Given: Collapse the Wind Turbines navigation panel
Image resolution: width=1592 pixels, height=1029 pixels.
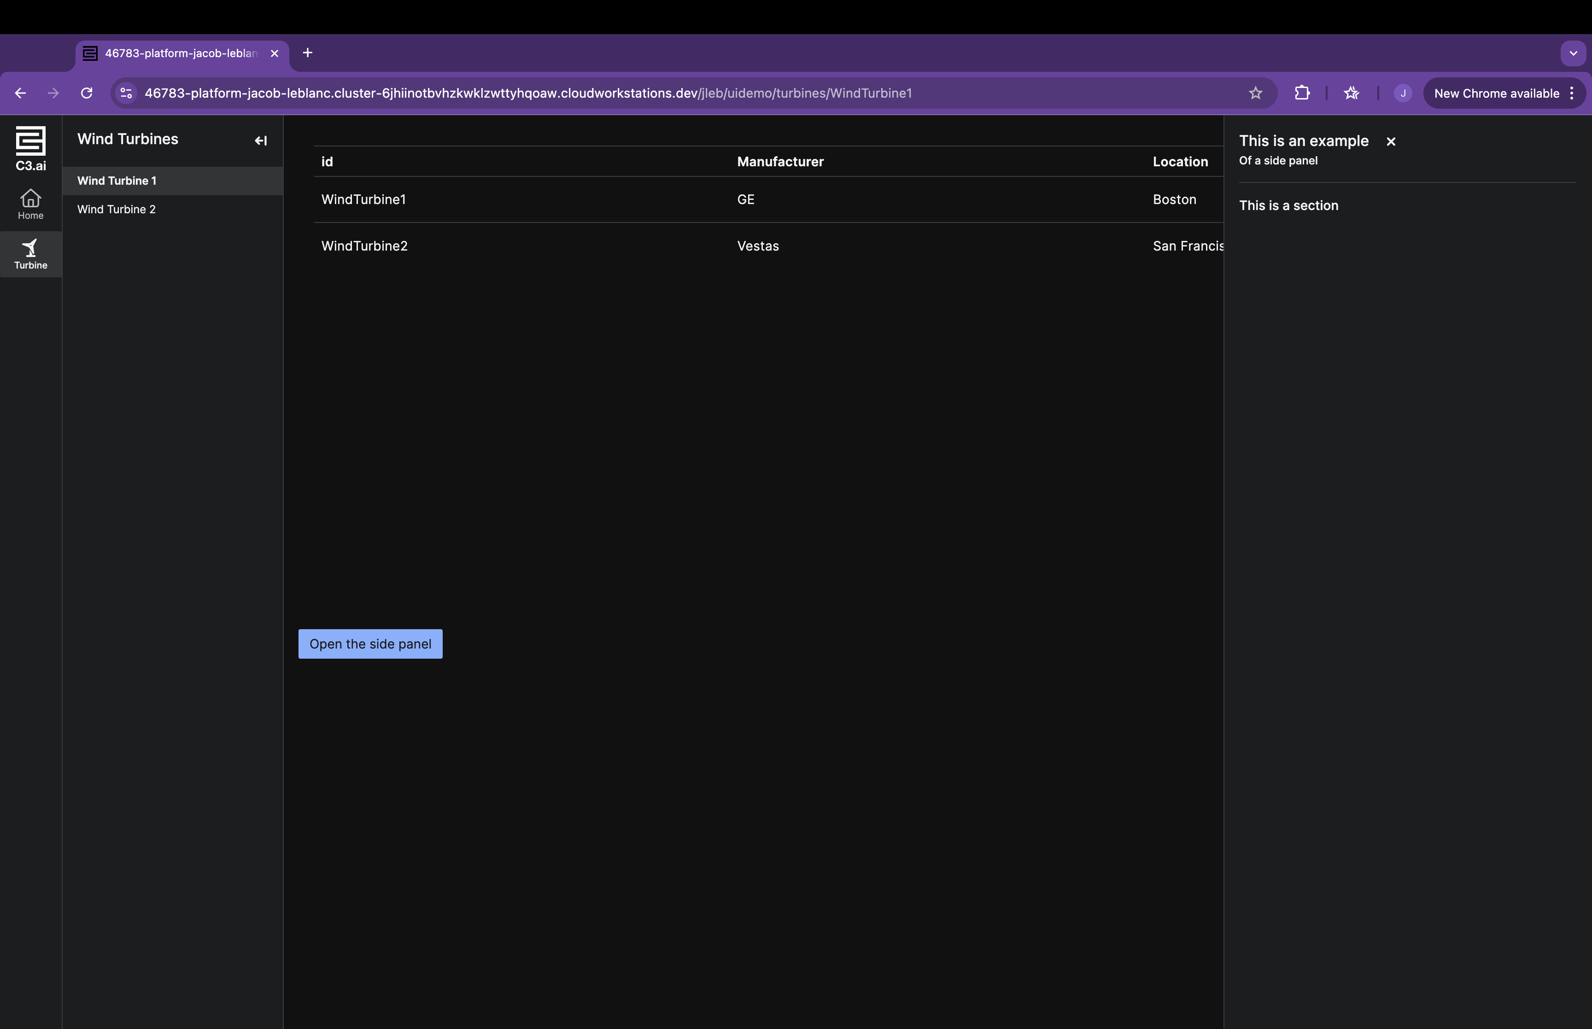Looking at the screenshot, I should click(261, 140).
